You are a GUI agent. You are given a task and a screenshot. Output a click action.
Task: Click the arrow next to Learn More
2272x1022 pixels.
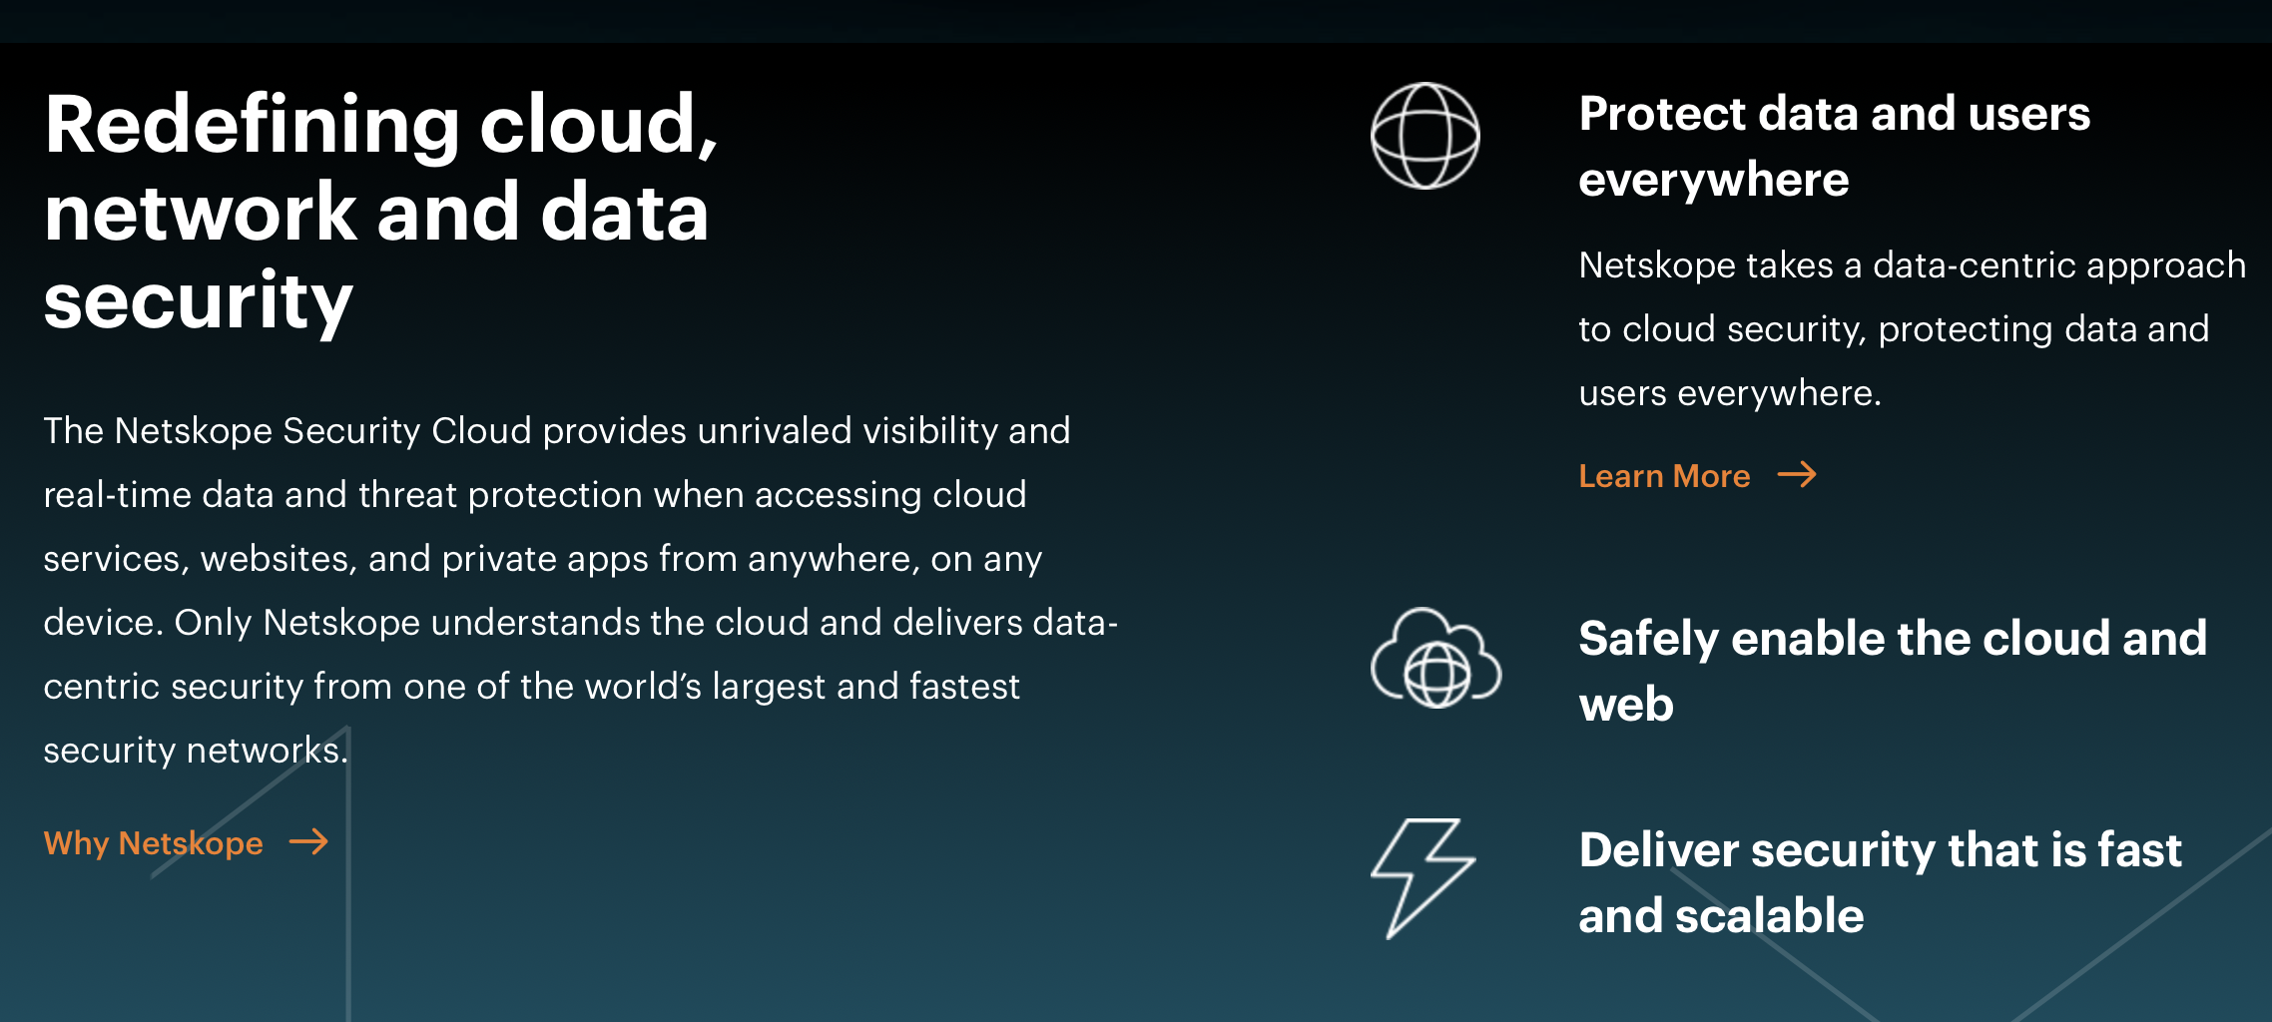click(x=1797, y=474)
